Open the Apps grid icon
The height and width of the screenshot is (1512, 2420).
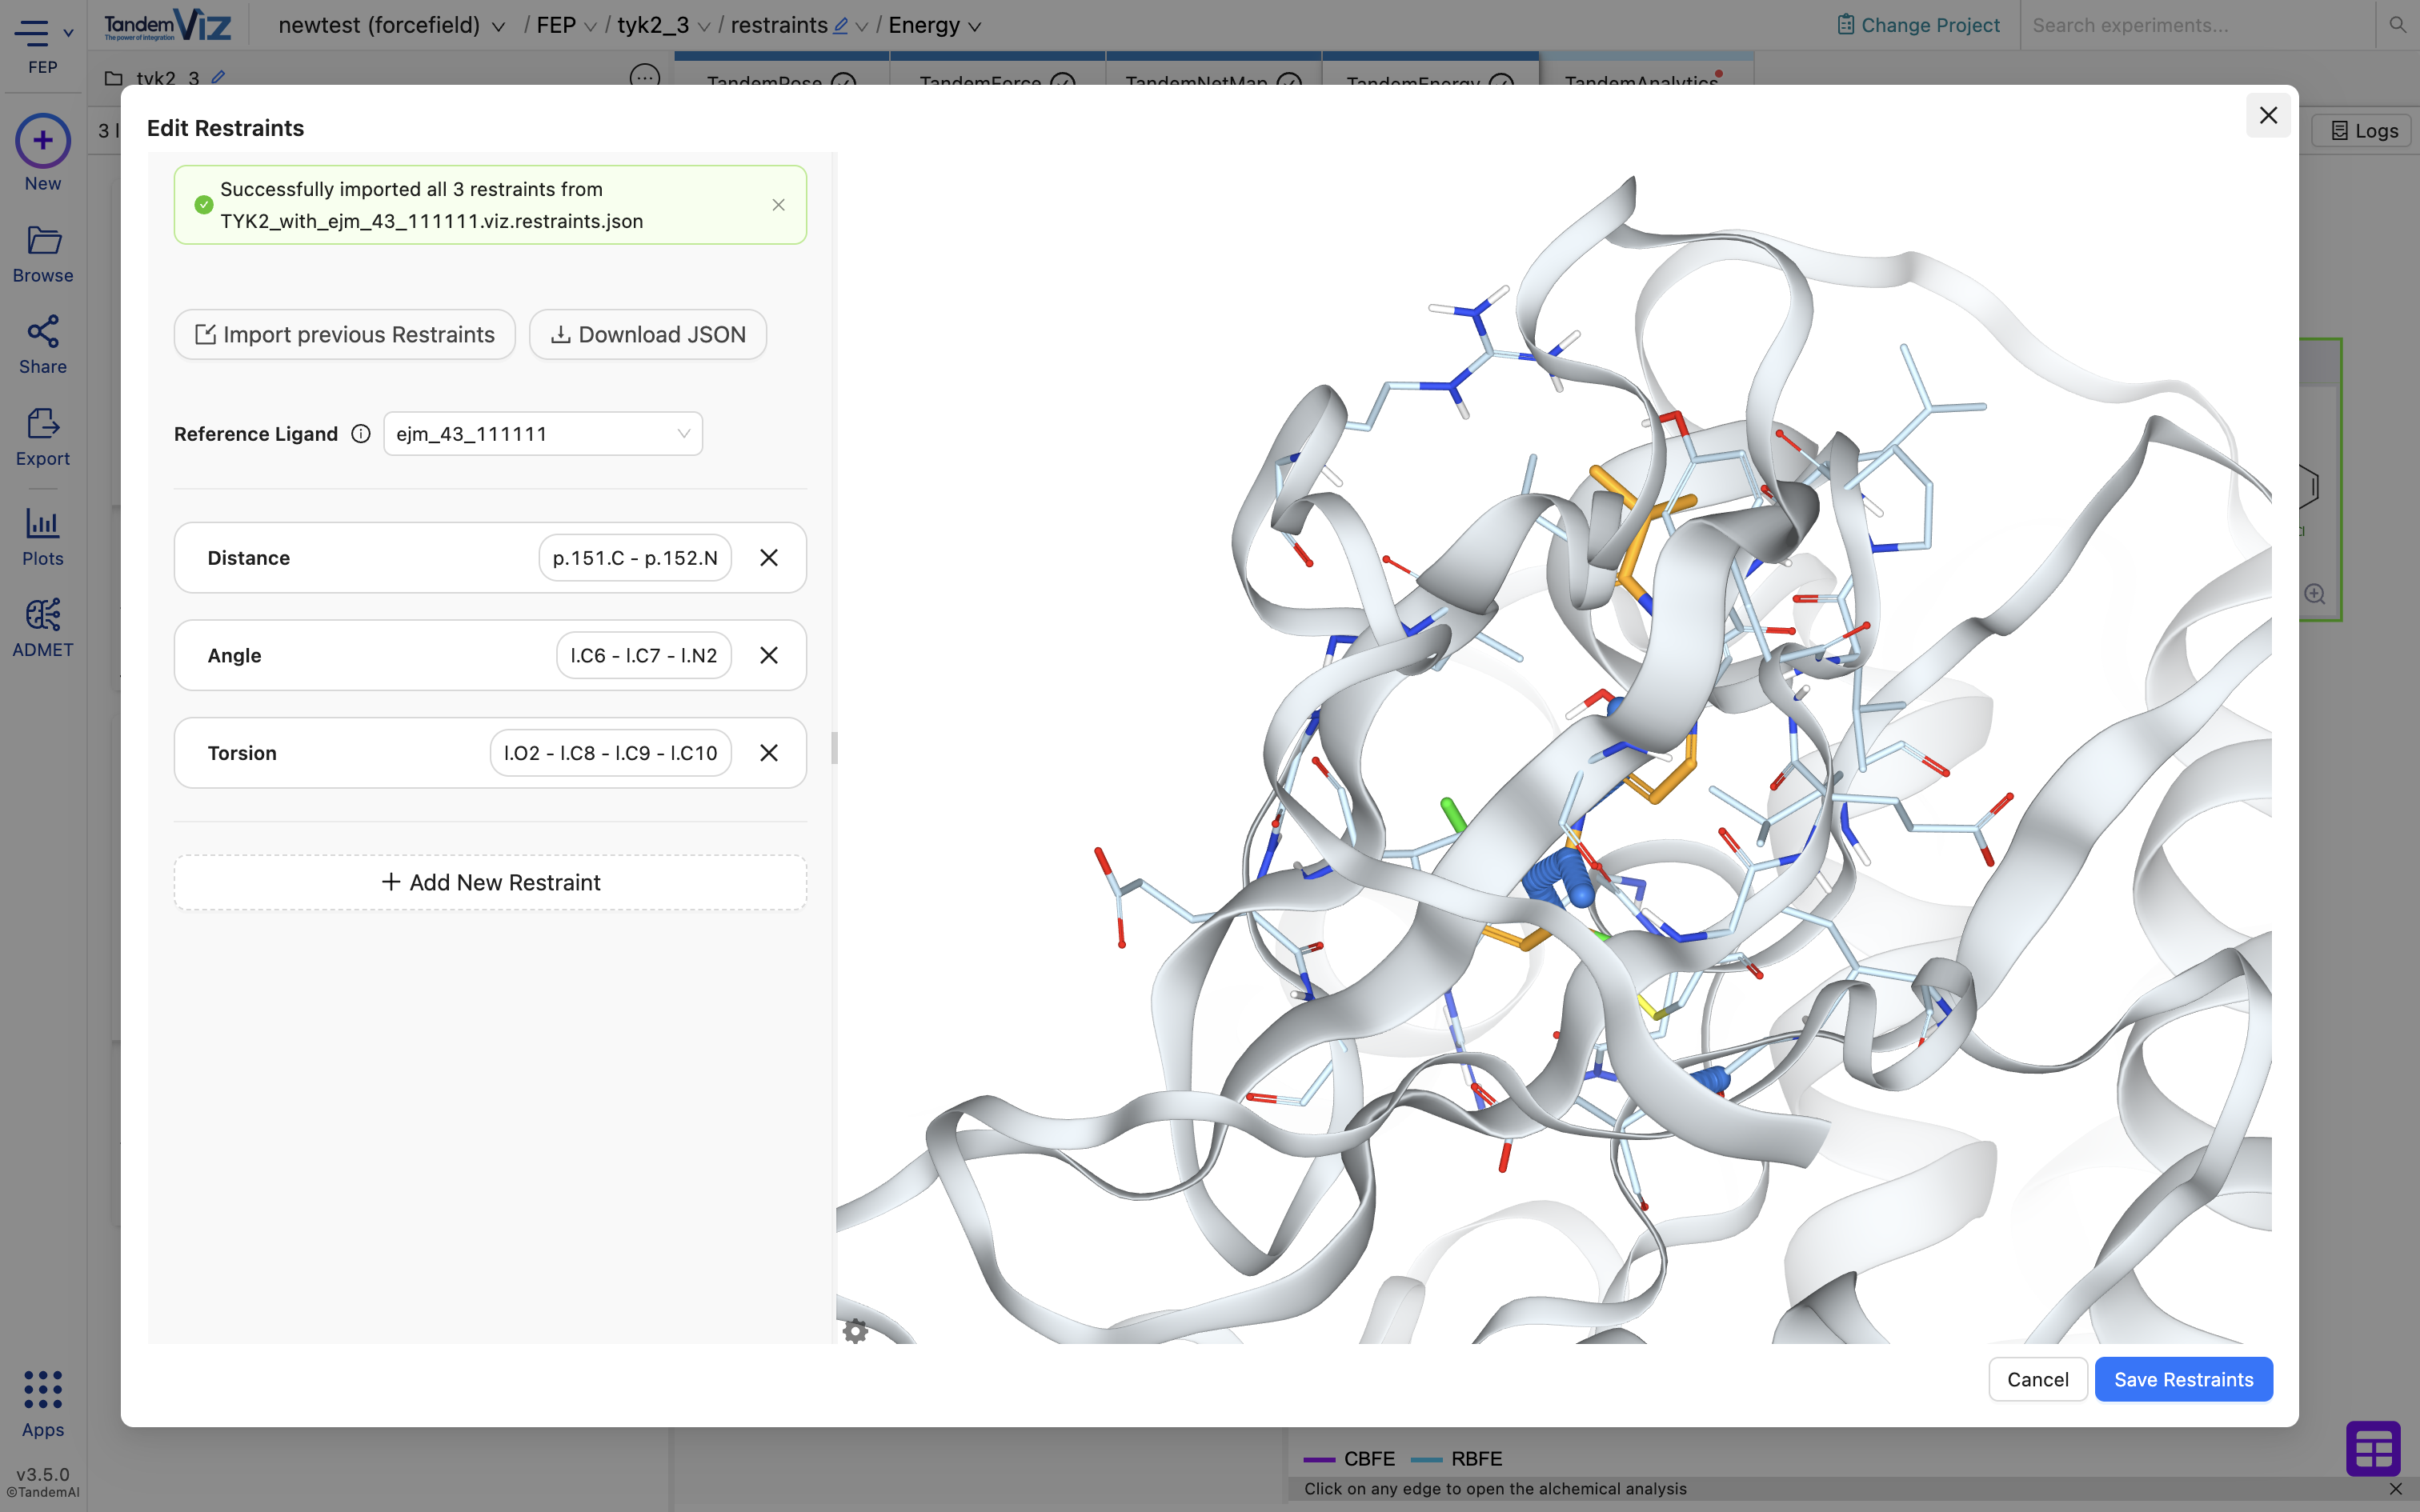tap(42, 1390)
